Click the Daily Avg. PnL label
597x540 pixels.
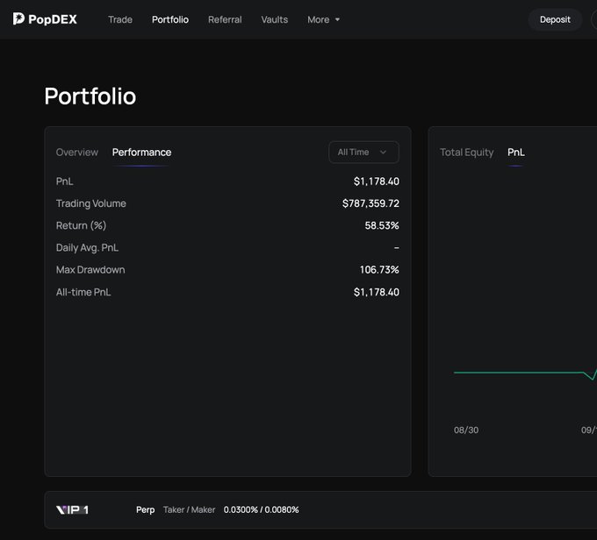click(87, 247)
